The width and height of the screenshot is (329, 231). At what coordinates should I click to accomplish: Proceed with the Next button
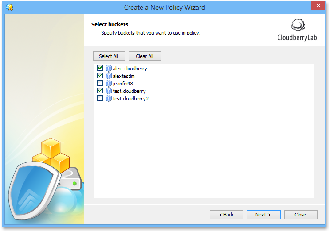pyautogui.click(x=263, y=215)
